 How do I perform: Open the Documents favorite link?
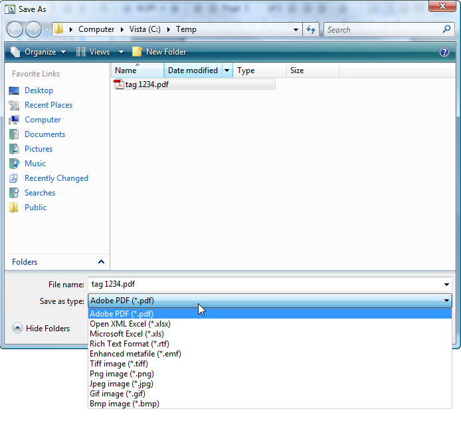tap(45, 134)
